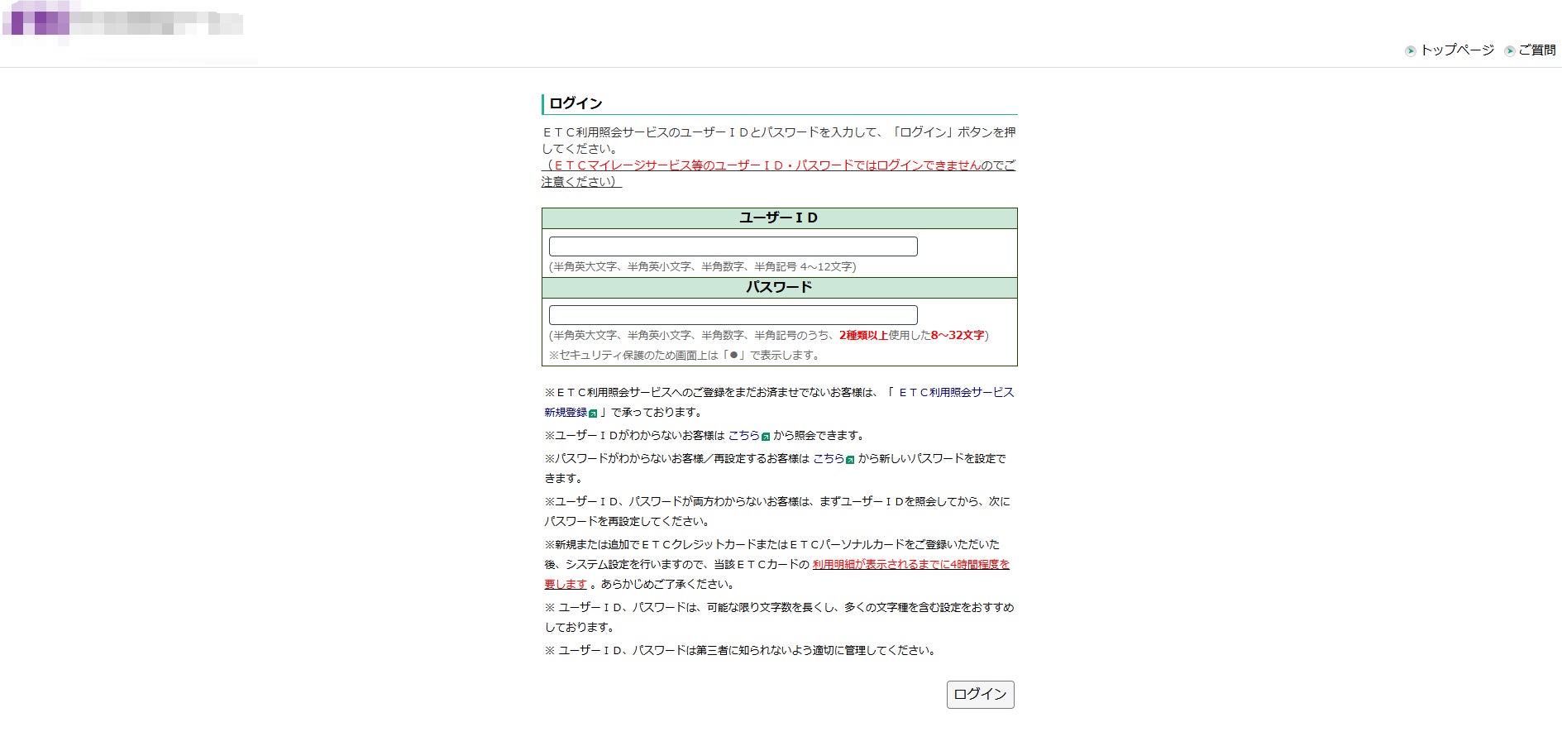Click red 2種類以上 password requirement text

[863, 335]
